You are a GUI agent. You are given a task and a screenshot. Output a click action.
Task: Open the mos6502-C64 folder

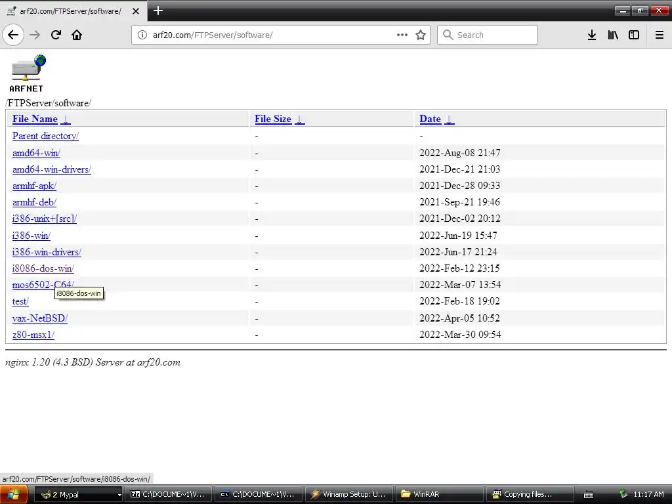[43, 285]
